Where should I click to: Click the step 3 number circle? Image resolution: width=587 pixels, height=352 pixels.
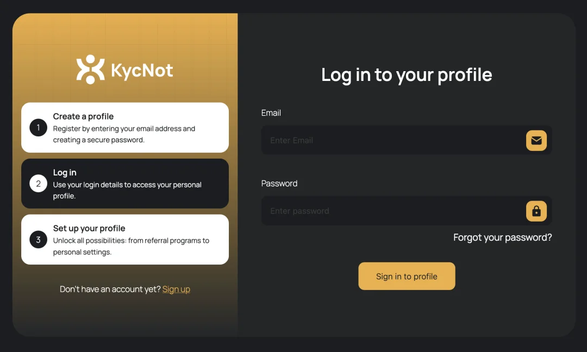pos(38,240)
